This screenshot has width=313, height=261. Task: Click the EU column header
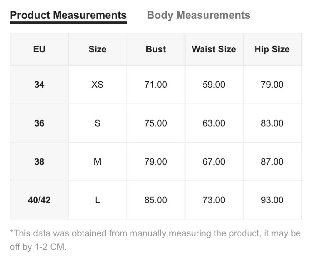coord(39,49)
